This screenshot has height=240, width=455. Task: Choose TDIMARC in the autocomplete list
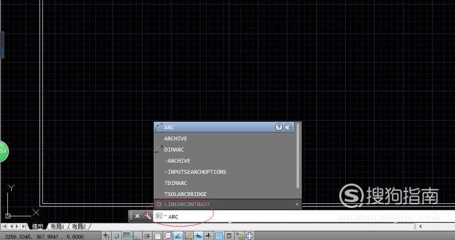(224, 183)
